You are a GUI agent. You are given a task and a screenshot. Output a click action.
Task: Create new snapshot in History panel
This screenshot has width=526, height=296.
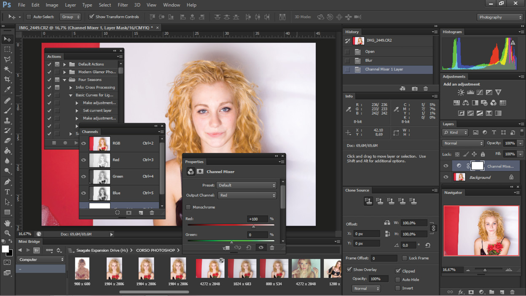[x=415, y=89]
